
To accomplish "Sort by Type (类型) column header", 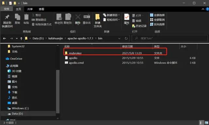I will [157, 46].
